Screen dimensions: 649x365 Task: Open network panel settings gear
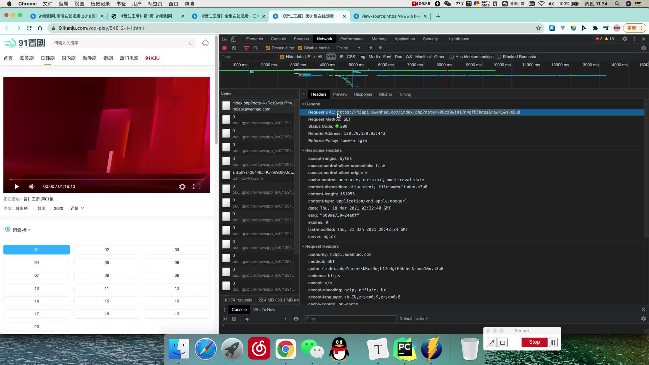tap(644, 48)
